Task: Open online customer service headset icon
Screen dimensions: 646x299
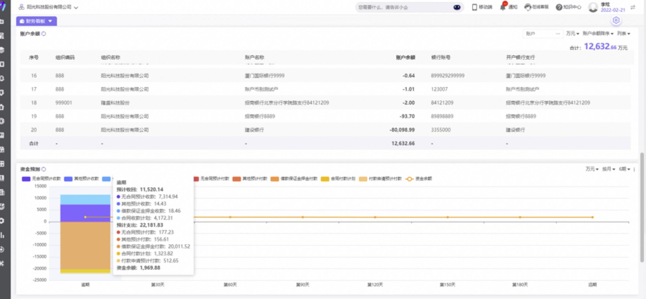Action: (527, 7)
